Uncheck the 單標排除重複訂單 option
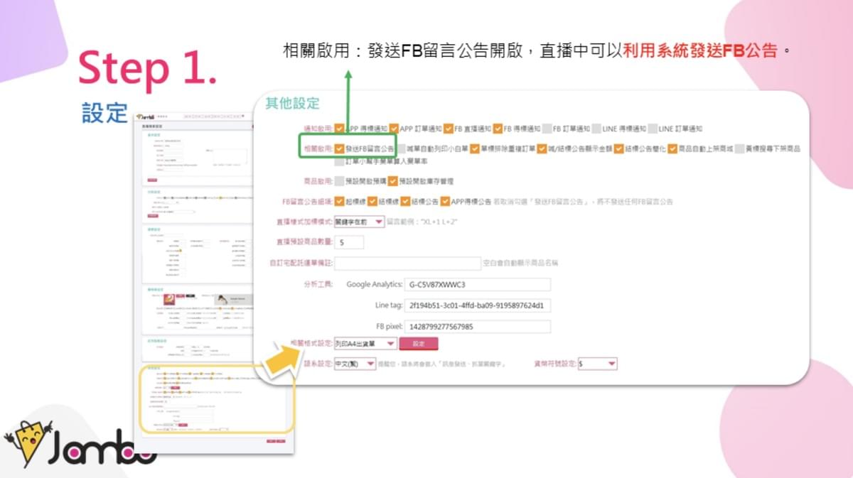This screenshot has height=478, width=853. click(475, 148)
